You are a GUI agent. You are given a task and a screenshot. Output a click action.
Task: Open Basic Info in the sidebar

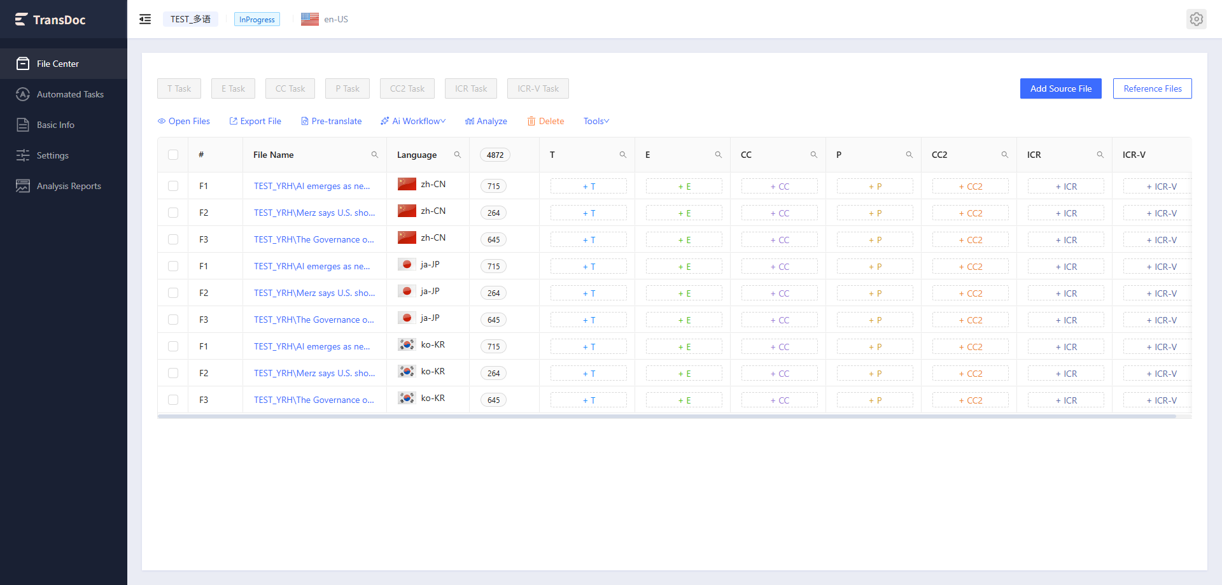coord(64,125)
